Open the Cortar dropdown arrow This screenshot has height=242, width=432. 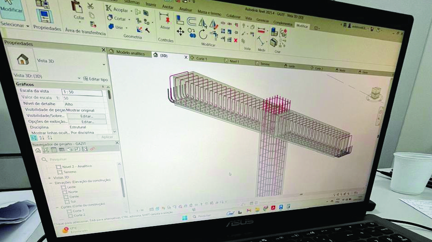pyautogui.click(x=129, y=19)
